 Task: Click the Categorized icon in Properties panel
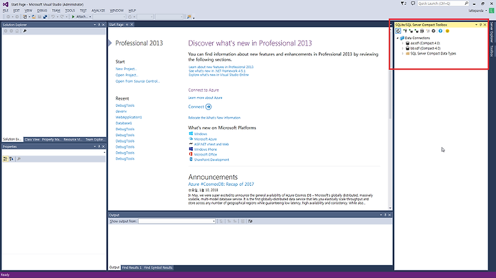6,159
